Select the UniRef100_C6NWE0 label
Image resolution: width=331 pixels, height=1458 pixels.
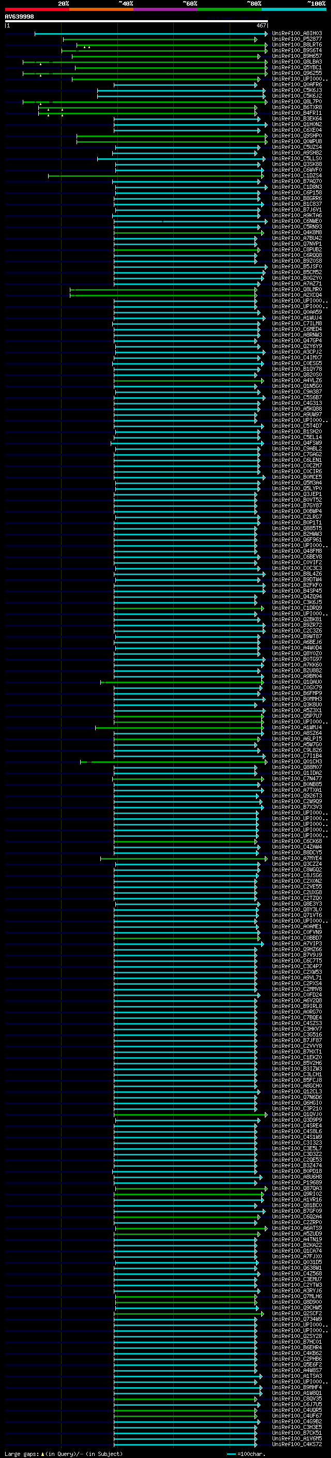[x=297, y=221]
